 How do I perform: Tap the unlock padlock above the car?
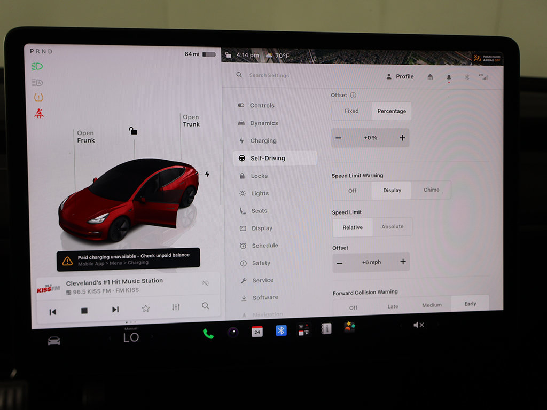coord(133,131)
